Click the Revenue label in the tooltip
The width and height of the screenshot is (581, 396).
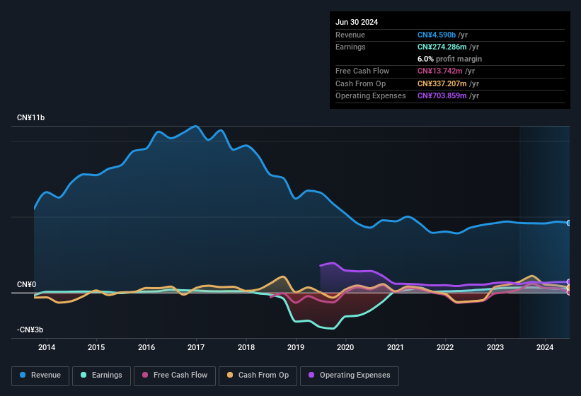pyautogui.click(x=350, y=35)
